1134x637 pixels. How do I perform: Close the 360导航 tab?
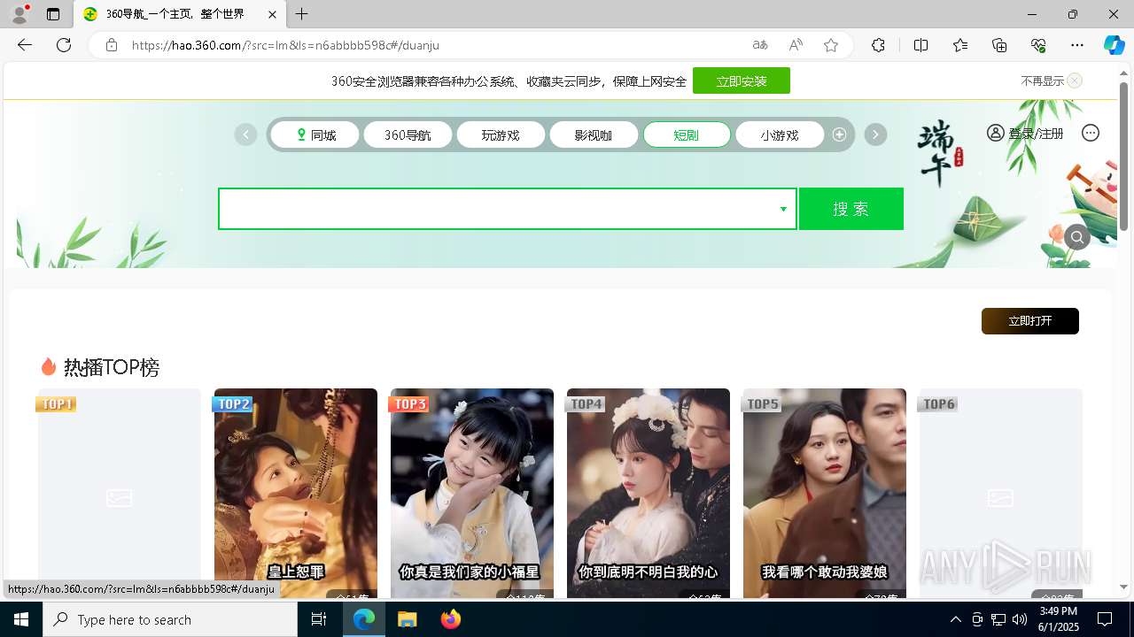tap(272, 14)
